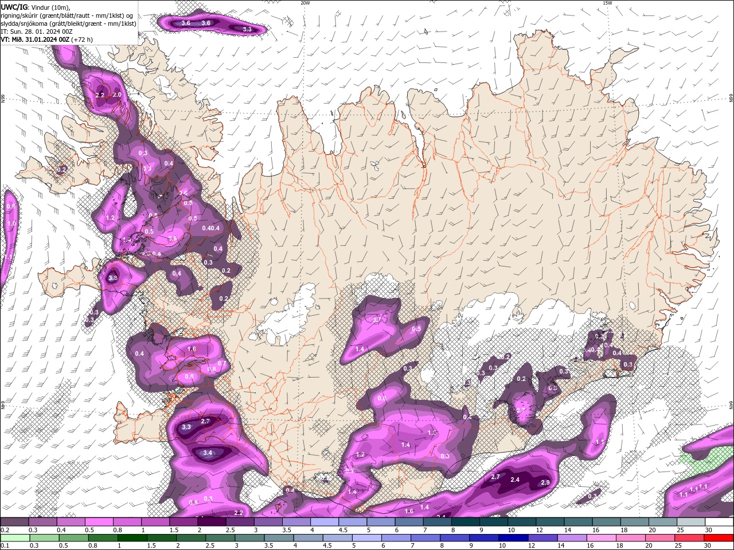Image resolution: width=734 pixels, height=550 pixels.
Task: Click the "1.0" value at left map edge
Action: point(11,223)
